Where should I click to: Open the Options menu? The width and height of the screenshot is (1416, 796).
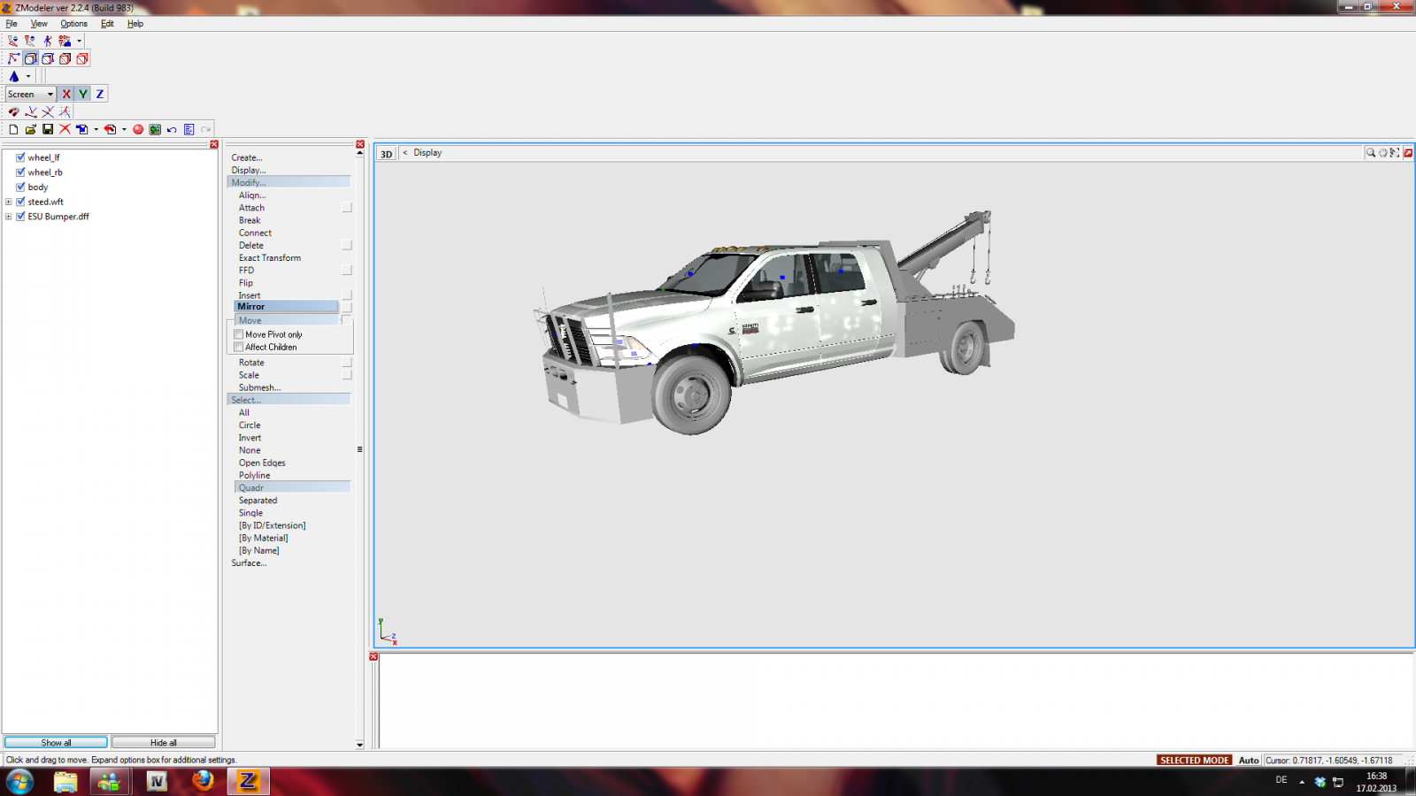pos(73,24)
